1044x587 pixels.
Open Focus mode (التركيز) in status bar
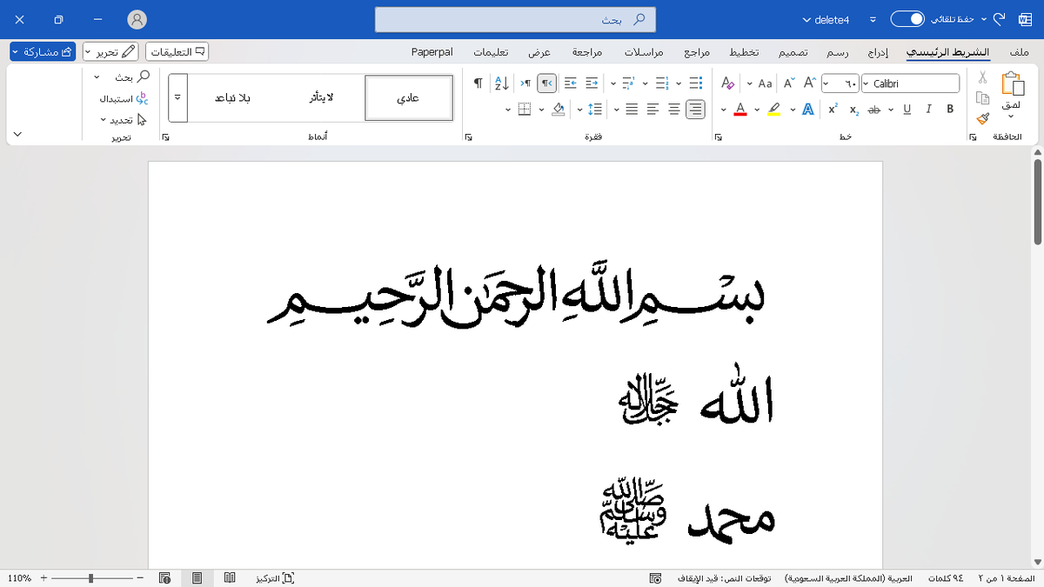[x=275, y=577]
